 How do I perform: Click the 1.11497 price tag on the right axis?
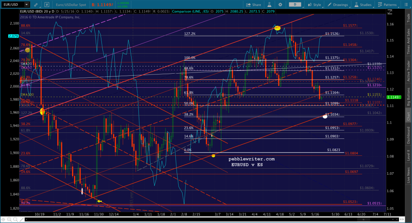point(394,97)
